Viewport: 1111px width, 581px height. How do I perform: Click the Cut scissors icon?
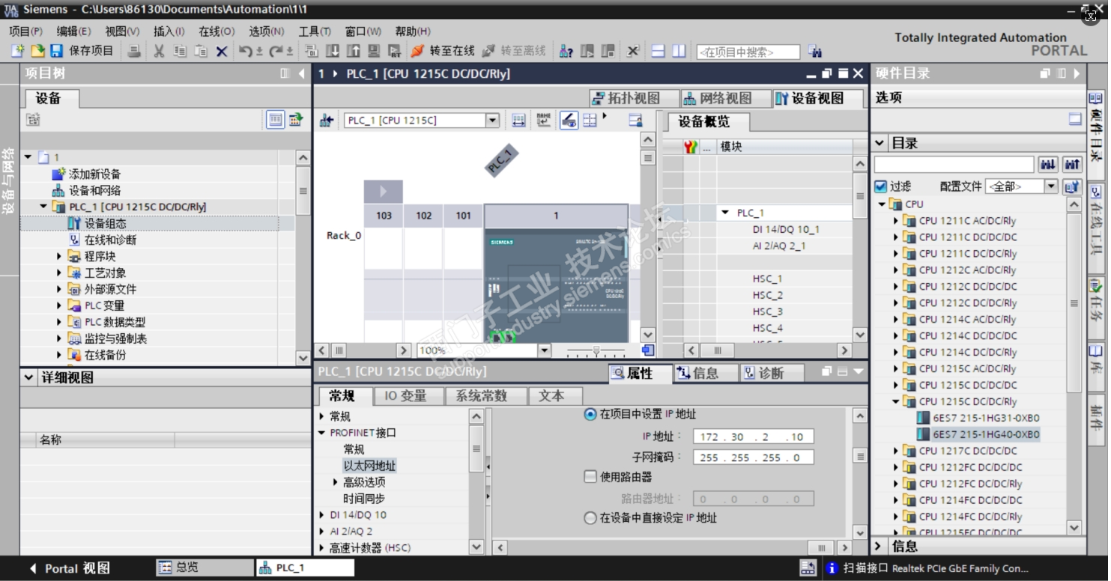coord(159,51)
